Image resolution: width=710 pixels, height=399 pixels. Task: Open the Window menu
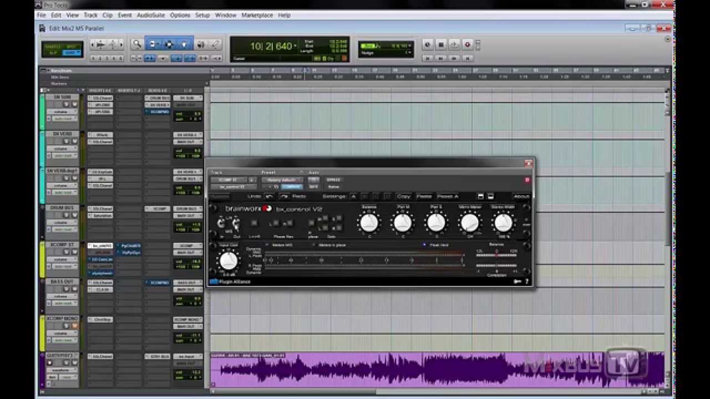tap(225, 15)
